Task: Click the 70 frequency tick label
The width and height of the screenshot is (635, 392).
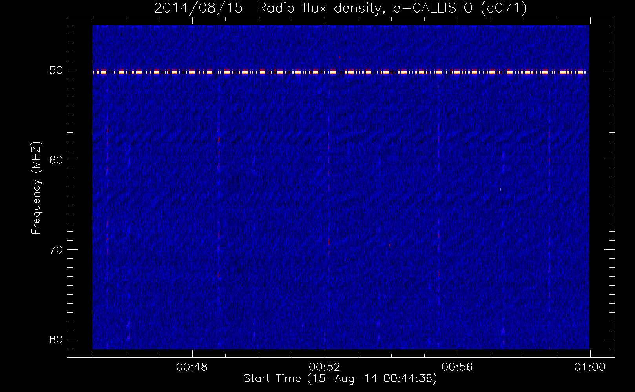Action: coord(56,250)
